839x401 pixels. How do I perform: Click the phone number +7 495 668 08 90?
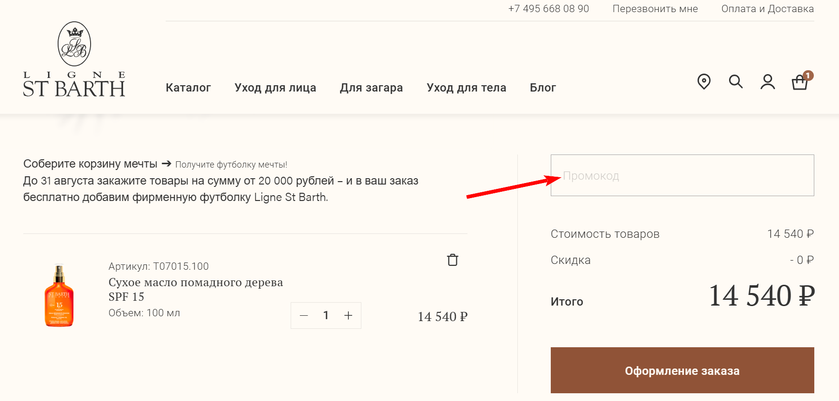(548, 9)
